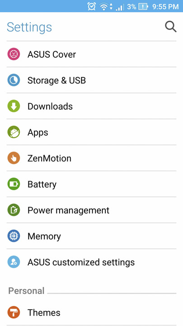Tap the blue Memory chip icon
Viewport: 183px width, 326px height.
point(14,236)
